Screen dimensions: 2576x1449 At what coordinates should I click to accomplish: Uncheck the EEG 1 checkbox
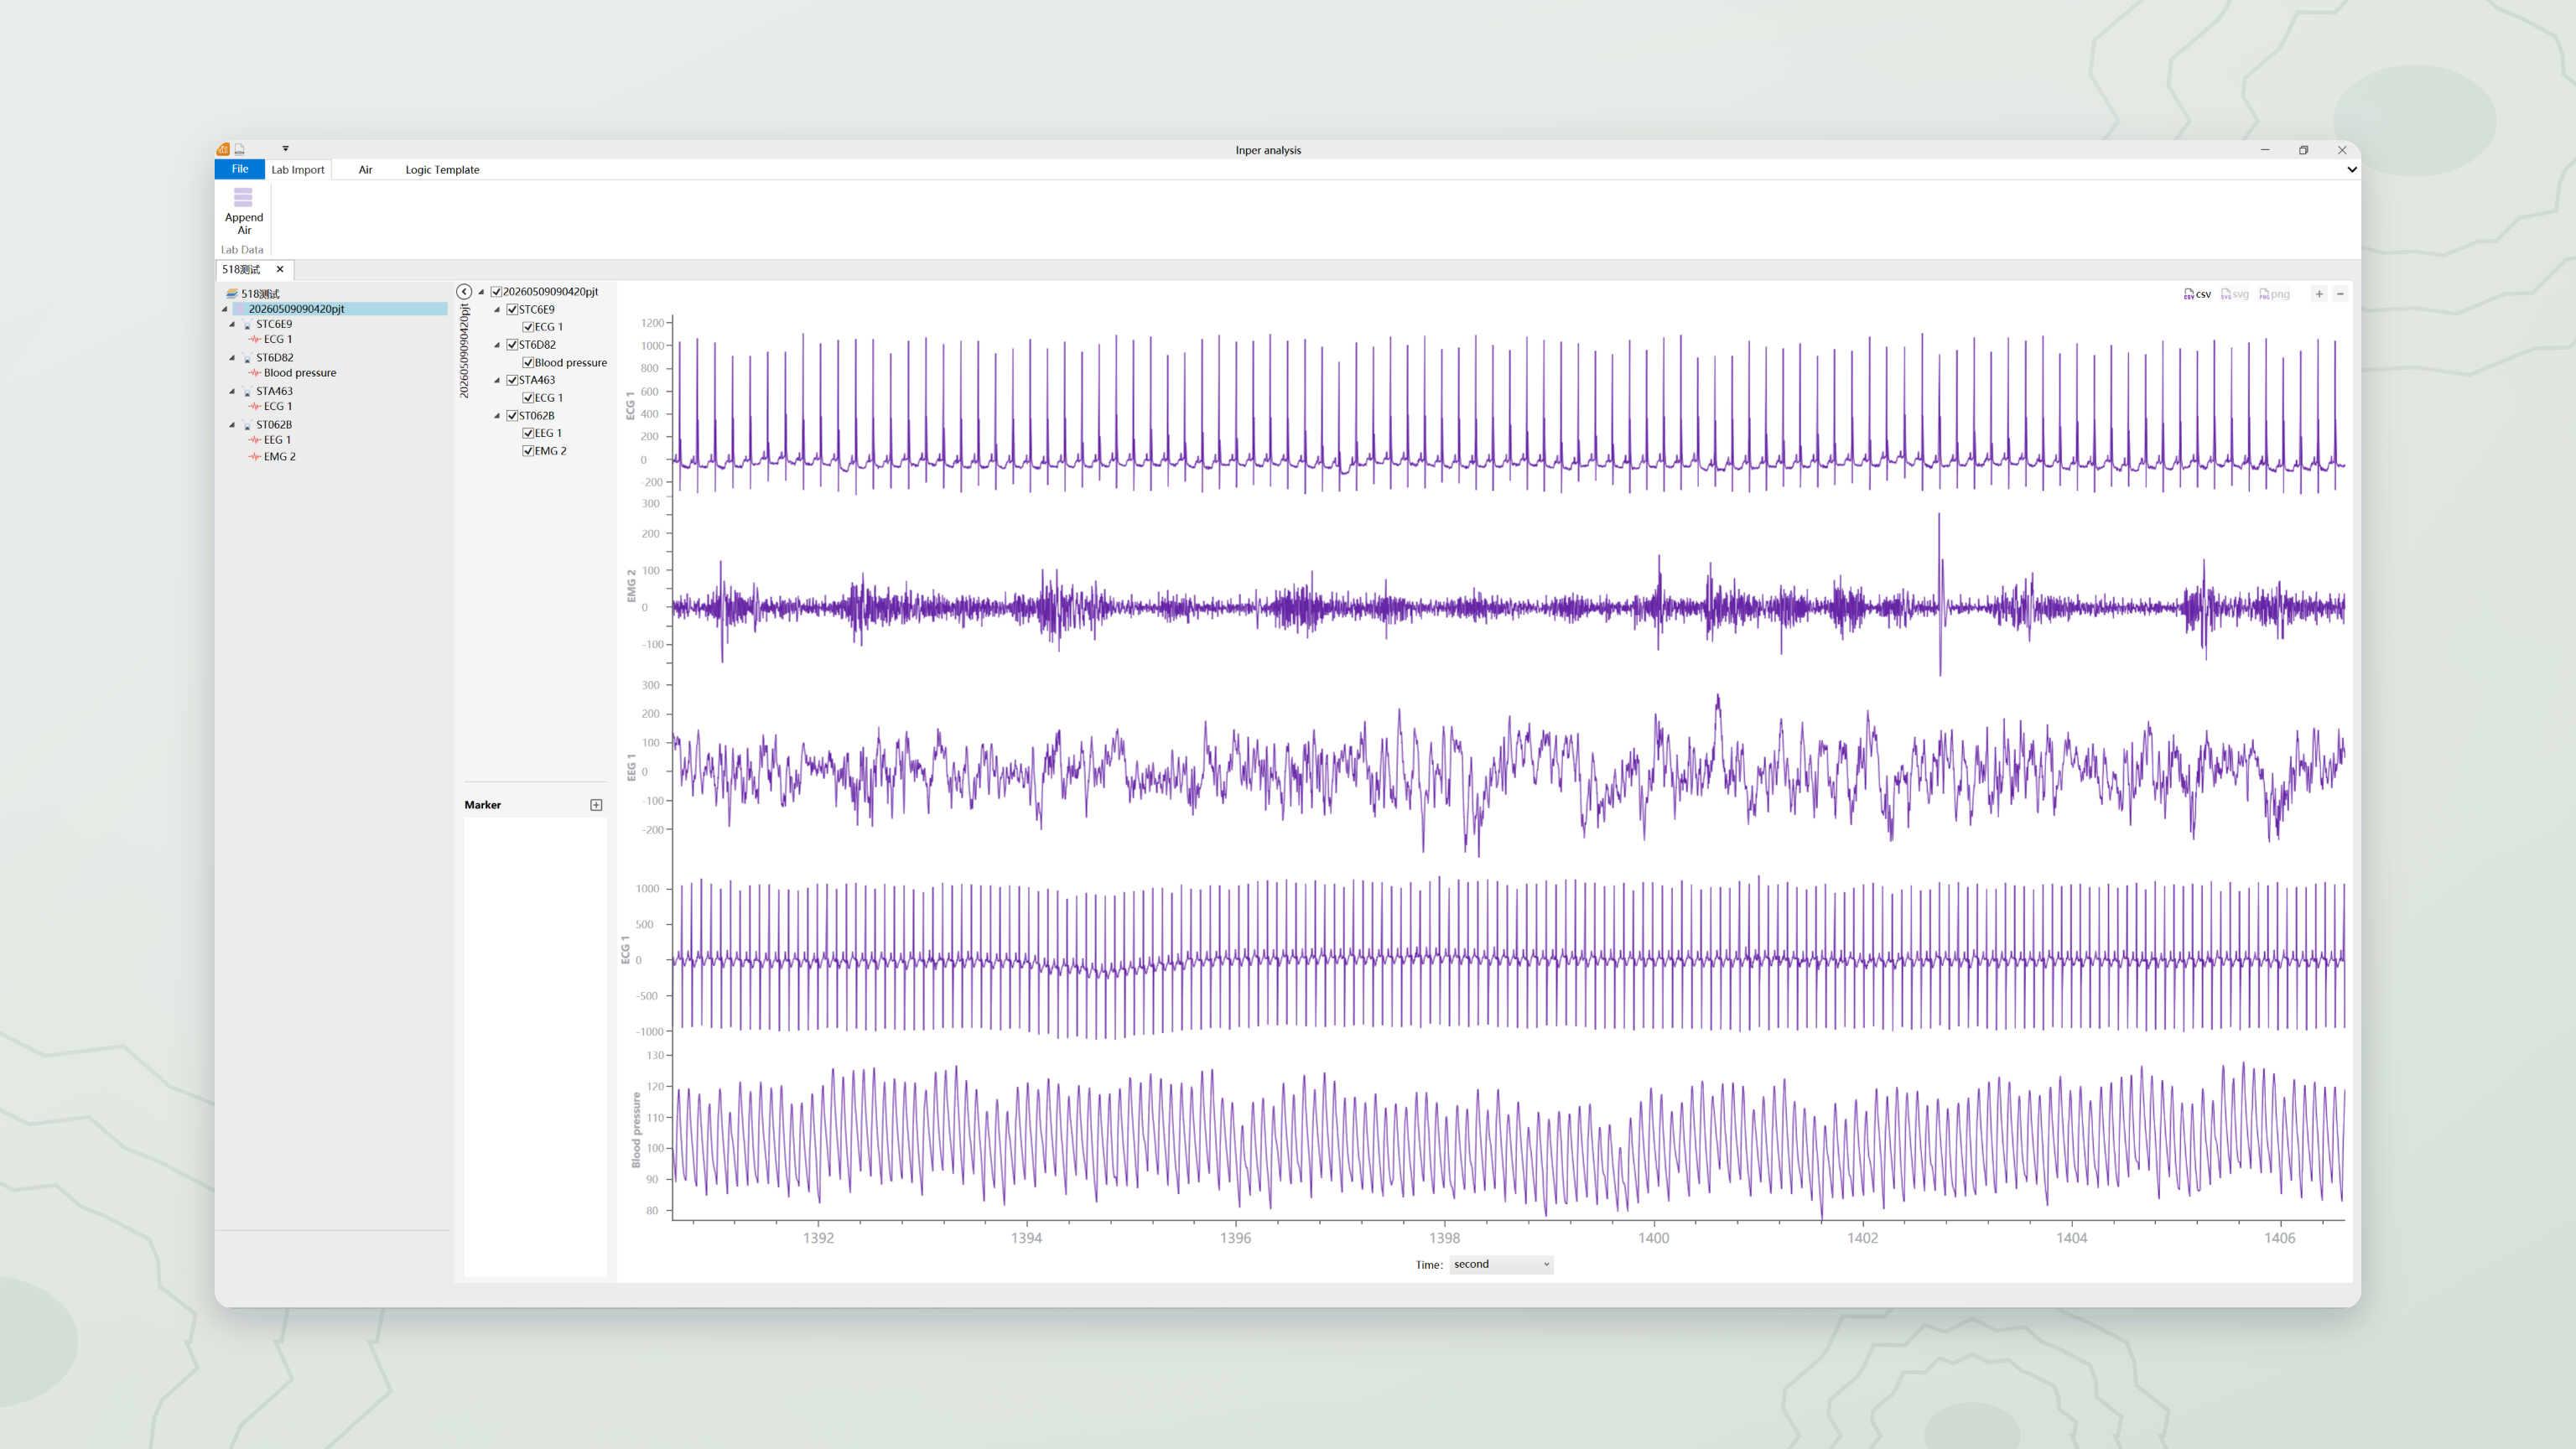point(528,433)
